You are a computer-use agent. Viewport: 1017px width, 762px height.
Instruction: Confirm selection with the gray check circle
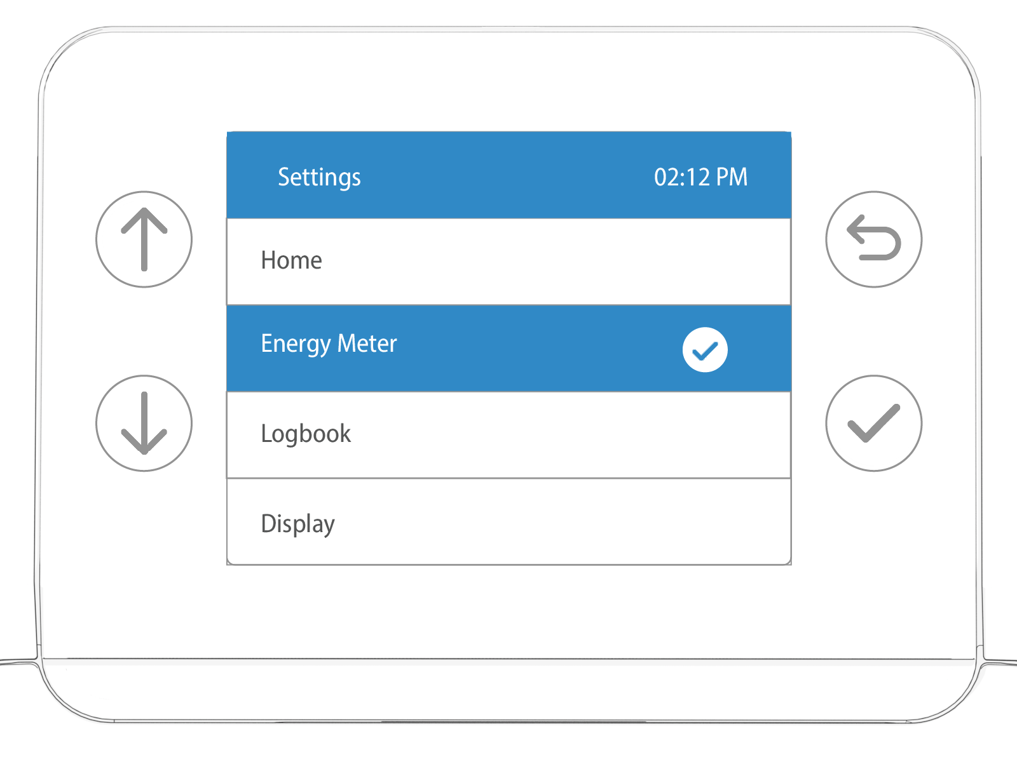click(873, 423)
